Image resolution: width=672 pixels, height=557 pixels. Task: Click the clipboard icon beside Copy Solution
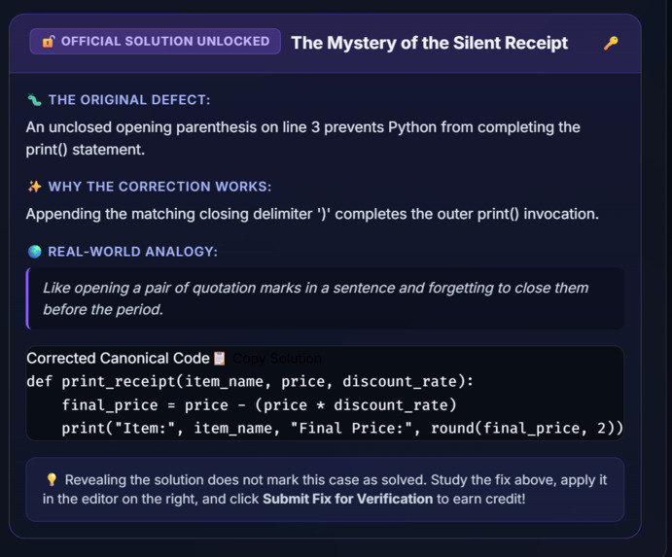pyautogui.click(x=220, y=358)
